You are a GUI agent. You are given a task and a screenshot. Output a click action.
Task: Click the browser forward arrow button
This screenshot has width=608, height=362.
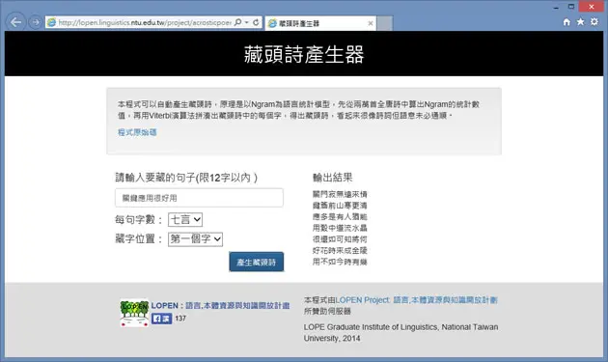pyautogui.click(x=36, y=22)
